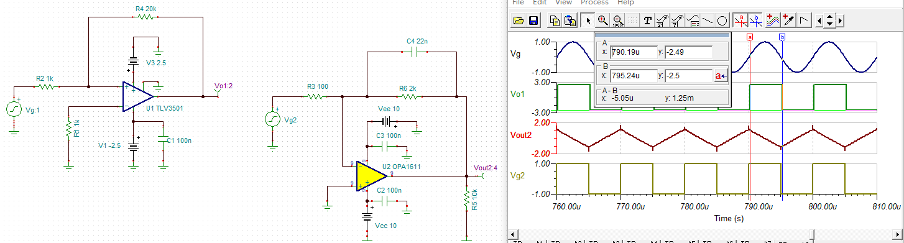The height and width of the screenshot is (243, 904).
Task: Click cursor B y-value field
Action: pos(688,76)
